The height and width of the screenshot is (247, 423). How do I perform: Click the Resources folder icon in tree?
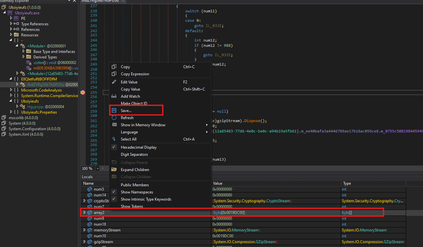tap(16, 35)
